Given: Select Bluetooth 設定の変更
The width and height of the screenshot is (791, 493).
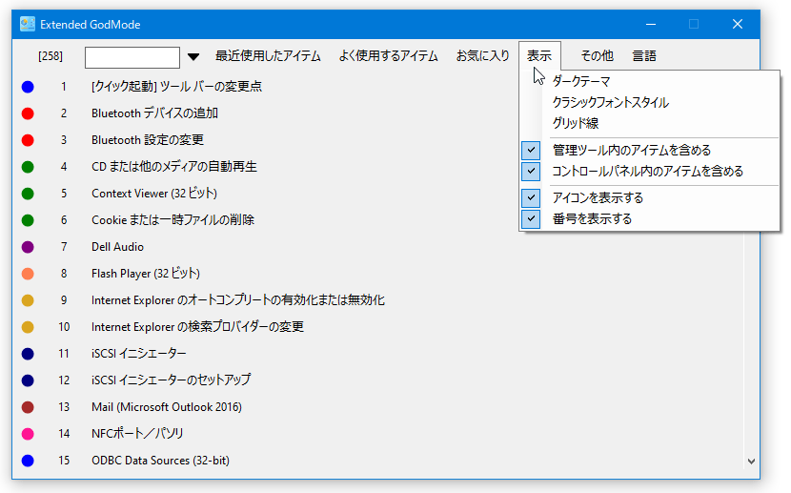Looking at the screenshot, I should [148, 140].
